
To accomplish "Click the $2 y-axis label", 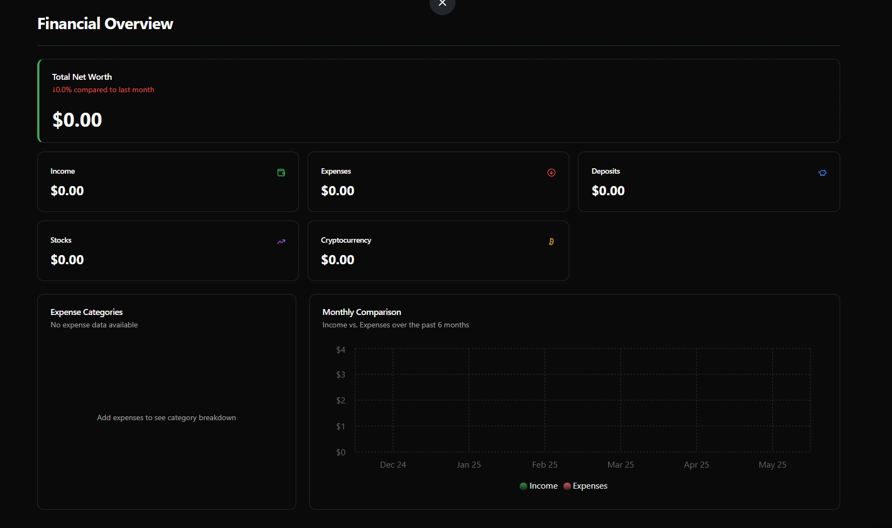I will [341, 401].
